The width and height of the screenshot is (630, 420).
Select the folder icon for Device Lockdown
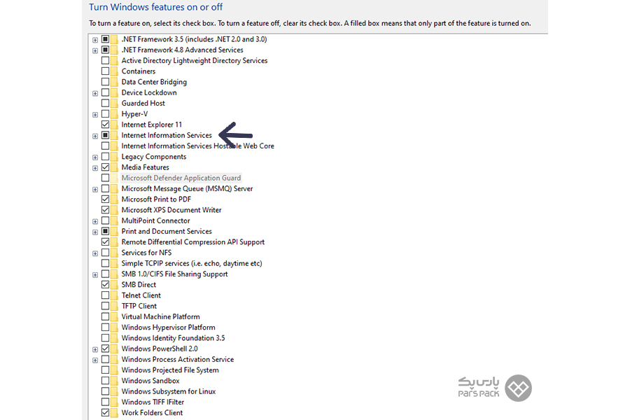(x=114, y=92)
